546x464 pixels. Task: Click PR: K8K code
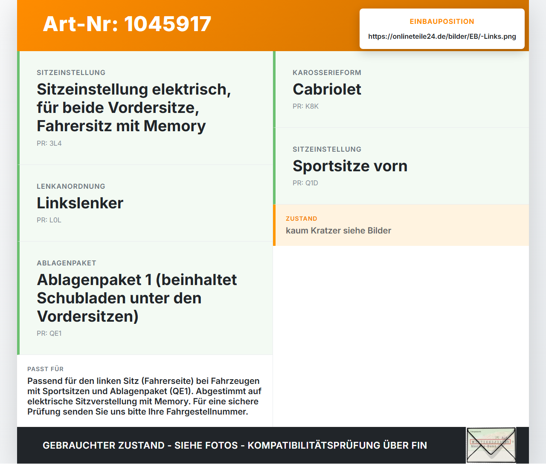click(x=305, y=106)
